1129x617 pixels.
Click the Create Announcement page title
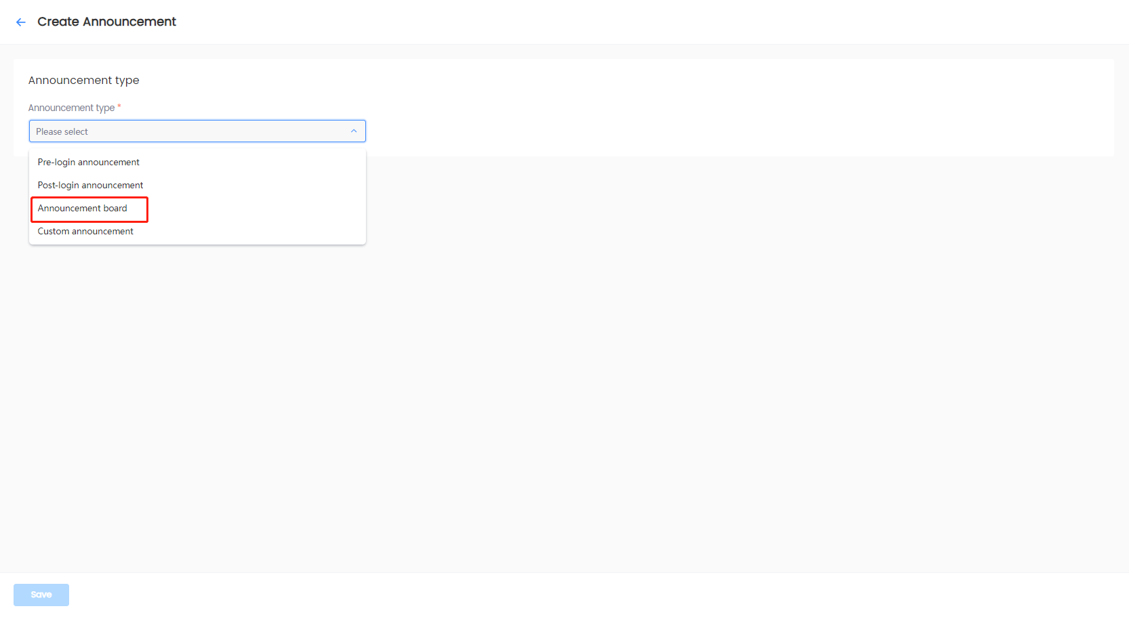click(106, 22)
